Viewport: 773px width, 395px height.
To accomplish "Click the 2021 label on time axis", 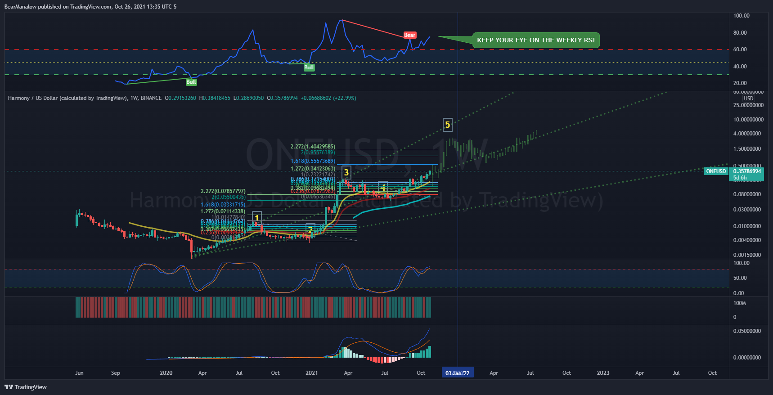I will coord(311,373).
